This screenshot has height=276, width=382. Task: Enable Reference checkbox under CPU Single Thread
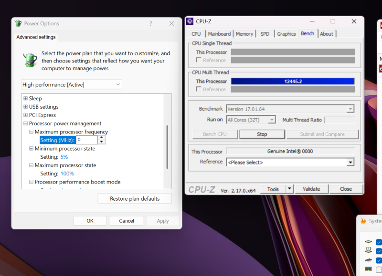pos(199,60)
